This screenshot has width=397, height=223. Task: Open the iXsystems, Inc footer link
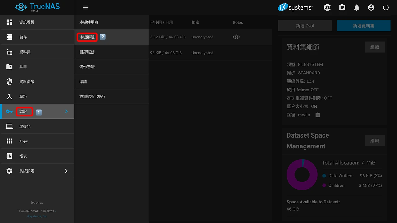click(x=37, y=216)
